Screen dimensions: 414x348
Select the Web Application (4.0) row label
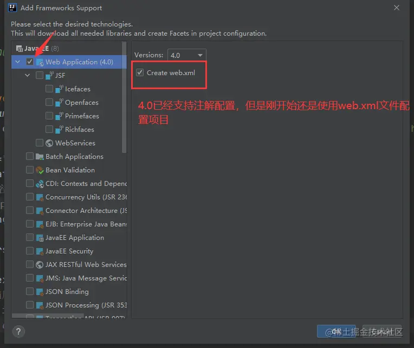tap(79, 62)
